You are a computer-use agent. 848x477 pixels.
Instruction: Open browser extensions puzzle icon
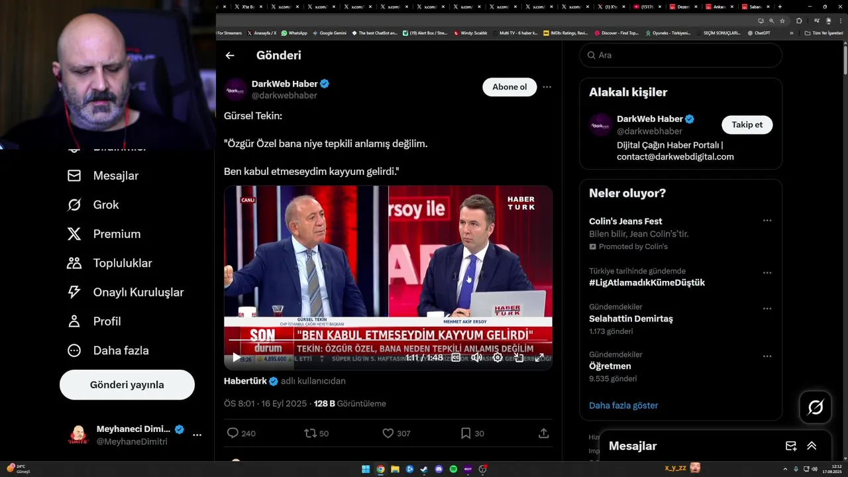(x=799, y=21)
